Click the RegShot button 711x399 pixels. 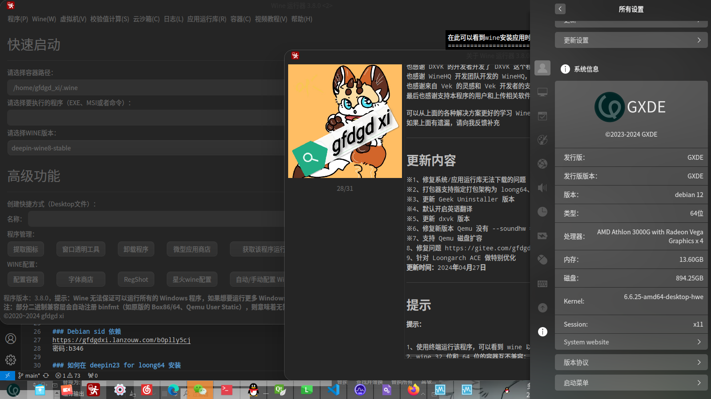pos(136,279)
